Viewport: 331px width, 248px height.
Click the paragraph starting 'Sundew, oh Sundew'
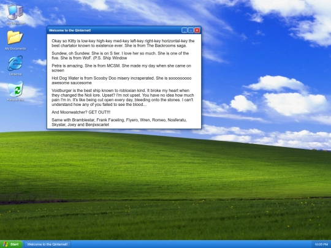(x=120, y=56)
